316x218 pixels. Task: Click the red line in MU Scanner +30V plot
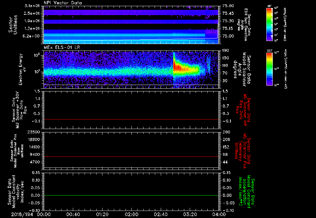pos(131,119)
